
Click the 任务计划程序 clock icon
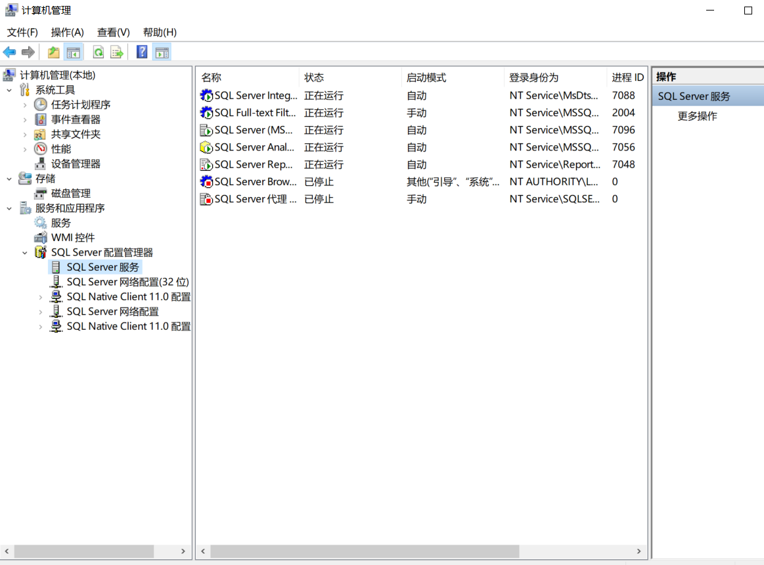pos(41,104)
